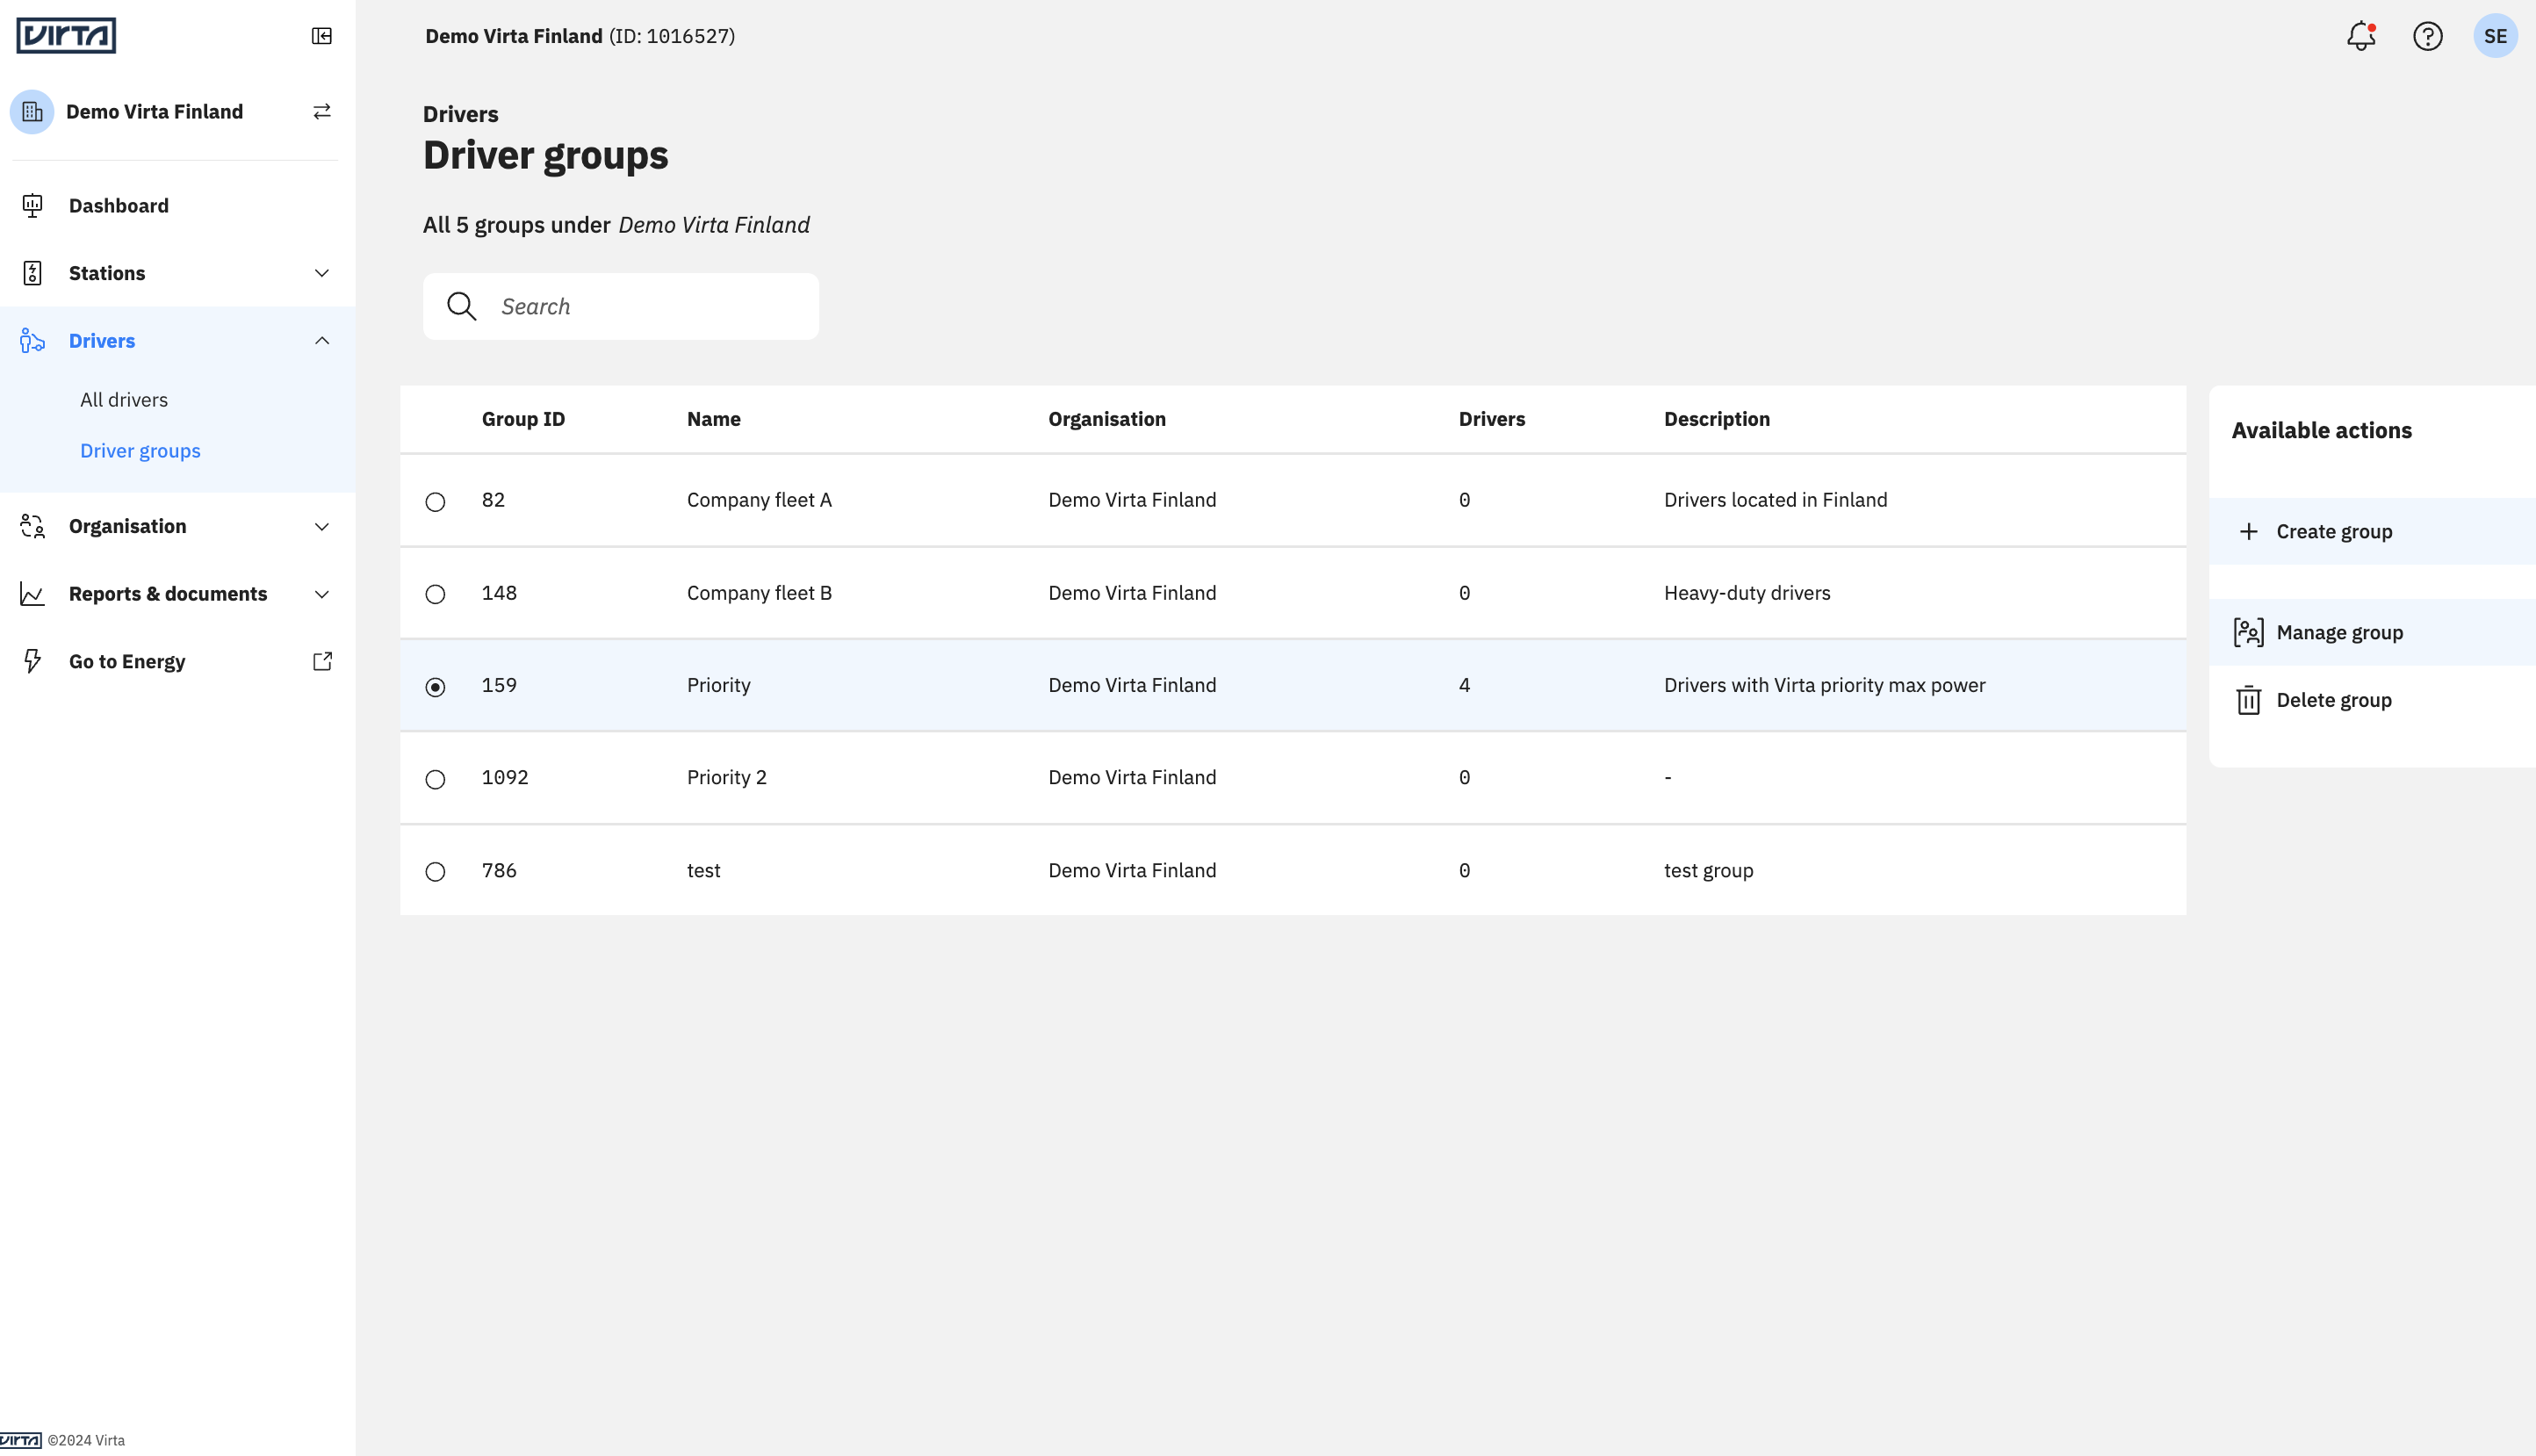
Task: Click the Name column header
Action: (714, 419)
